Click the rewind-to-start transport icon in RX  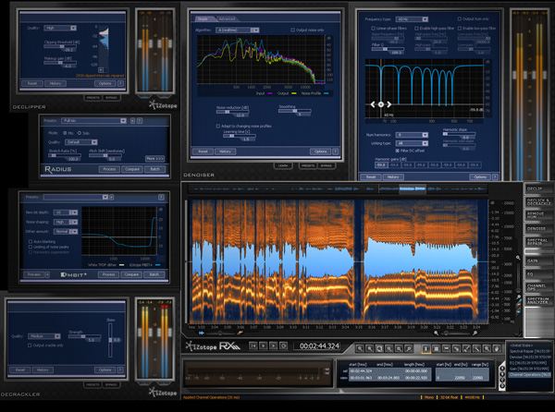(253, 345)
